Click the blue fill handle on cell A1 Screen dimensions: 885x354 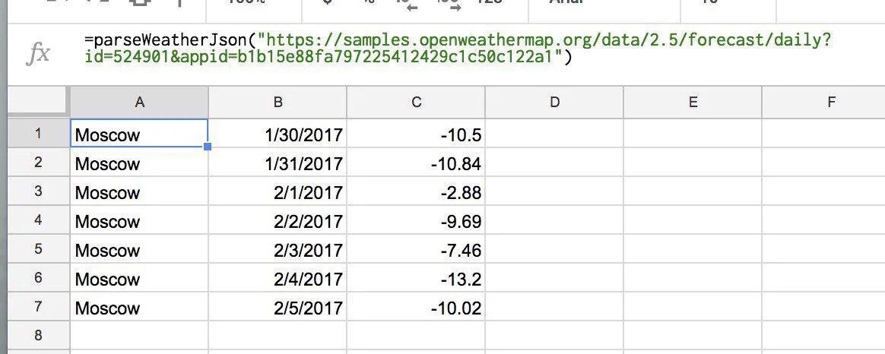tap(208, 147)
